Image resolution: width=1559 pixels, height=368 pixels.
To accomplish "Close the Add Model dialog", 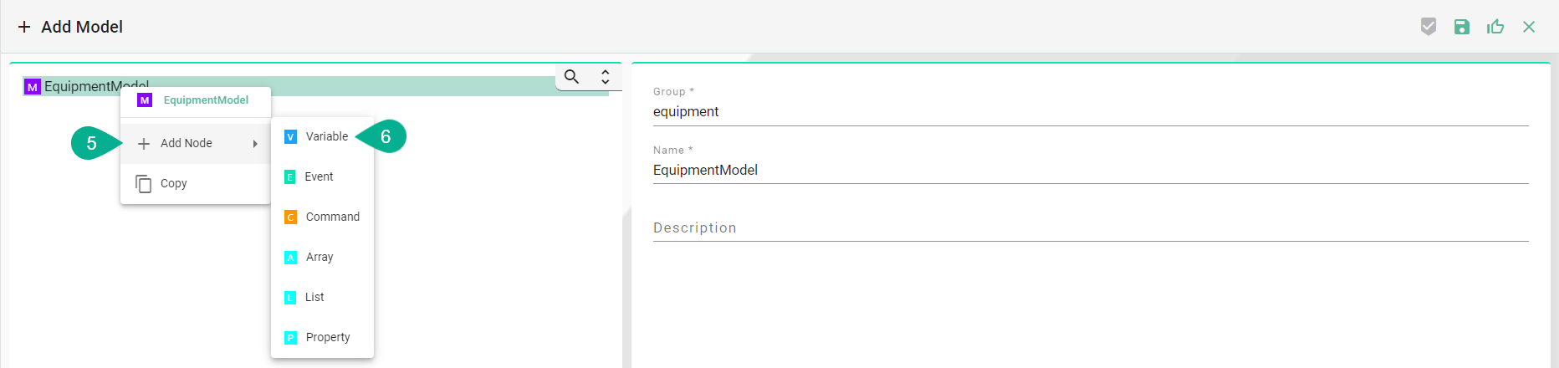I will click(x=1529, y=27).
